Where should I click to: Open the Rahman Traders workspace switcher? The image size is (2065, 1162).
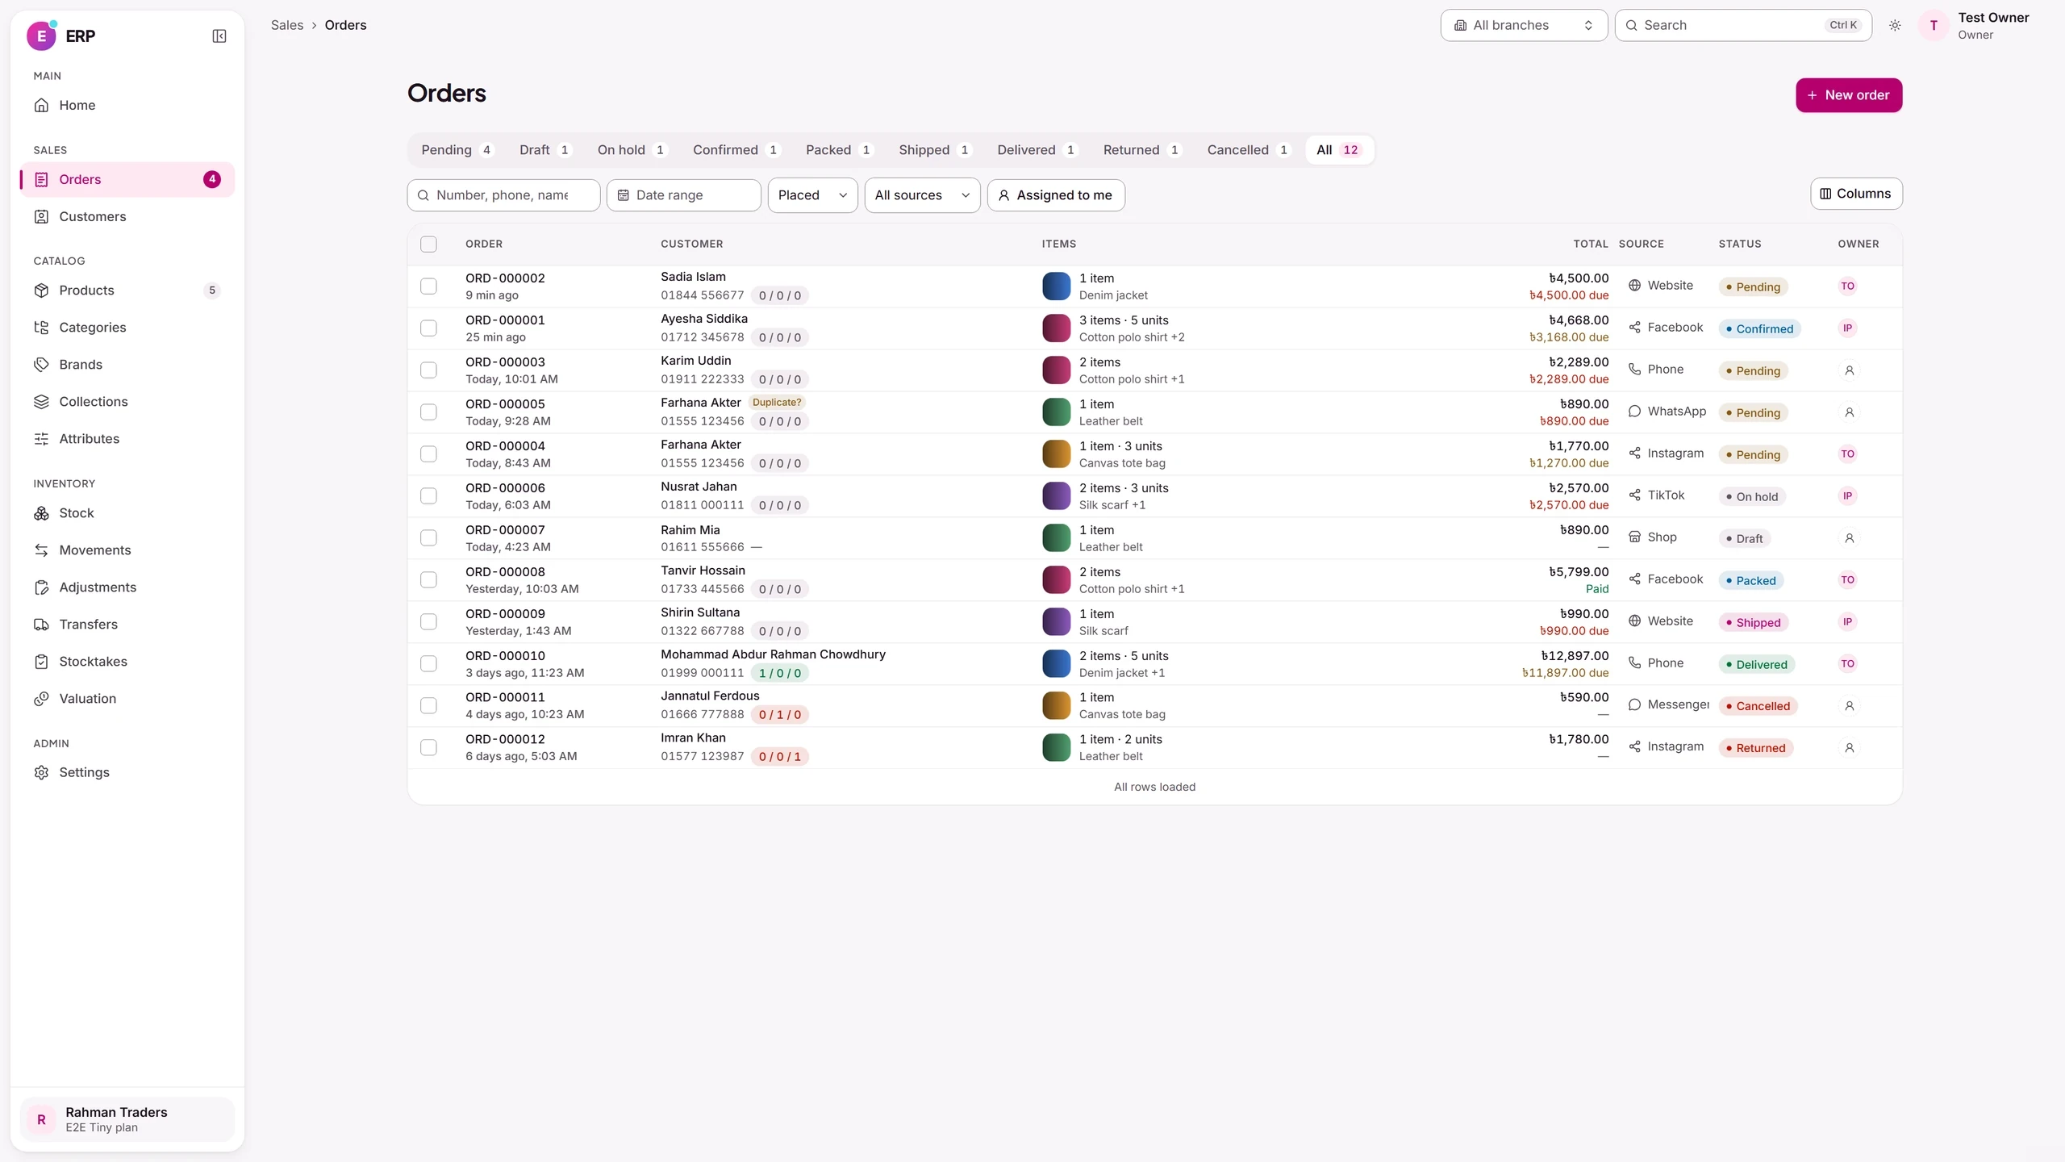coord(127,1119)
